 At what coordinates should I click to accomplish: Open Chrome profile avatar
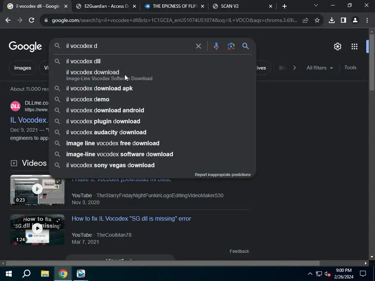355,20
